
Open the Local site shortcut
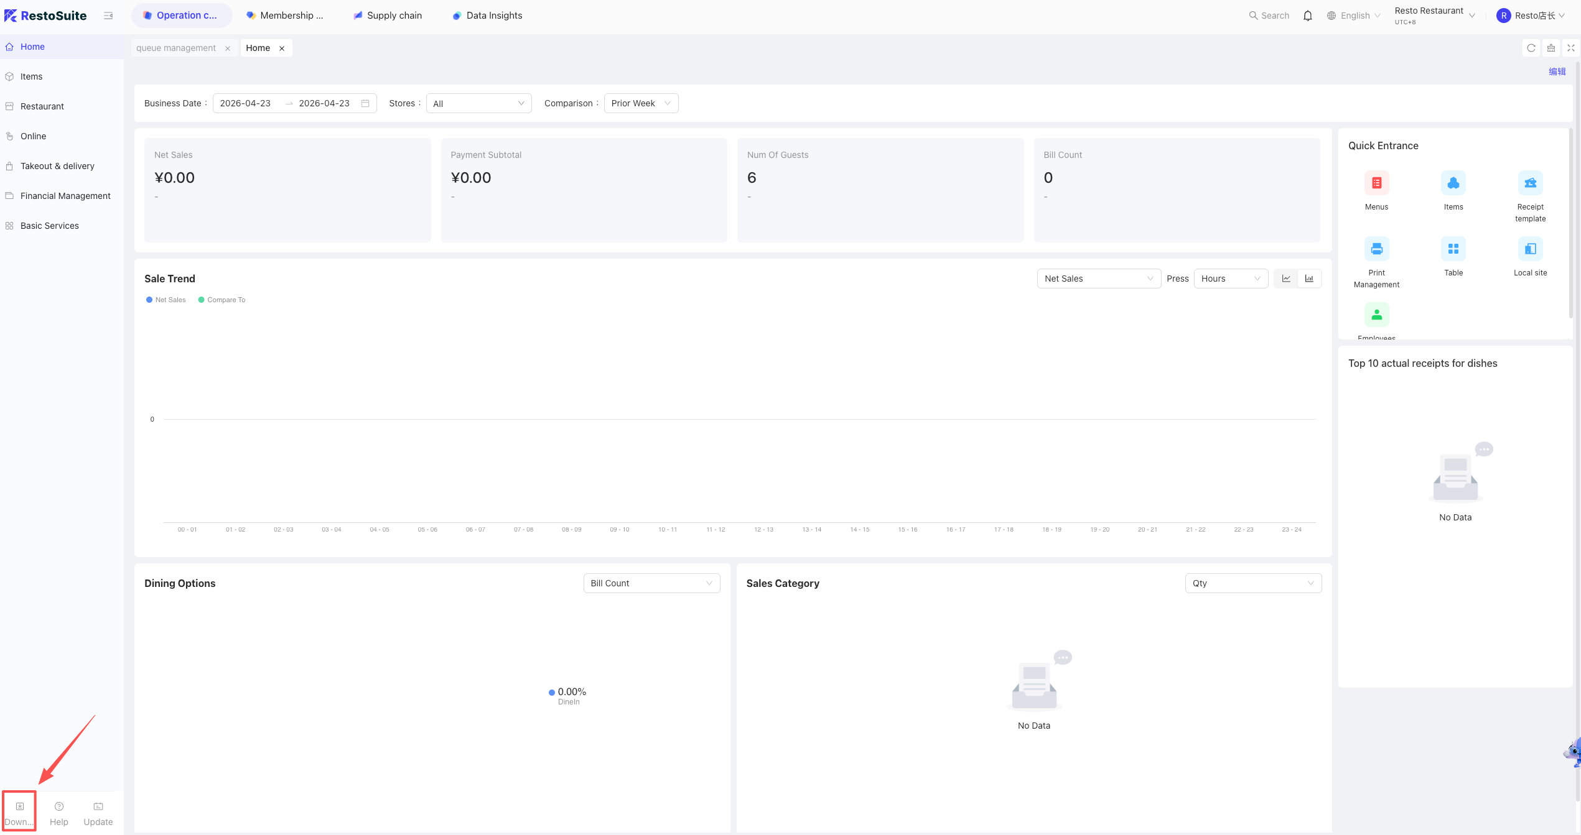(x=1530, y=249)
